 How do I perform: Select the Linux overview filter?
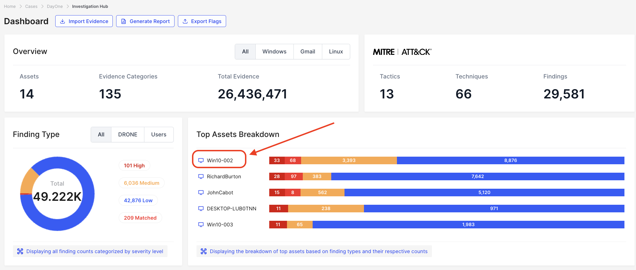[336, 51]
